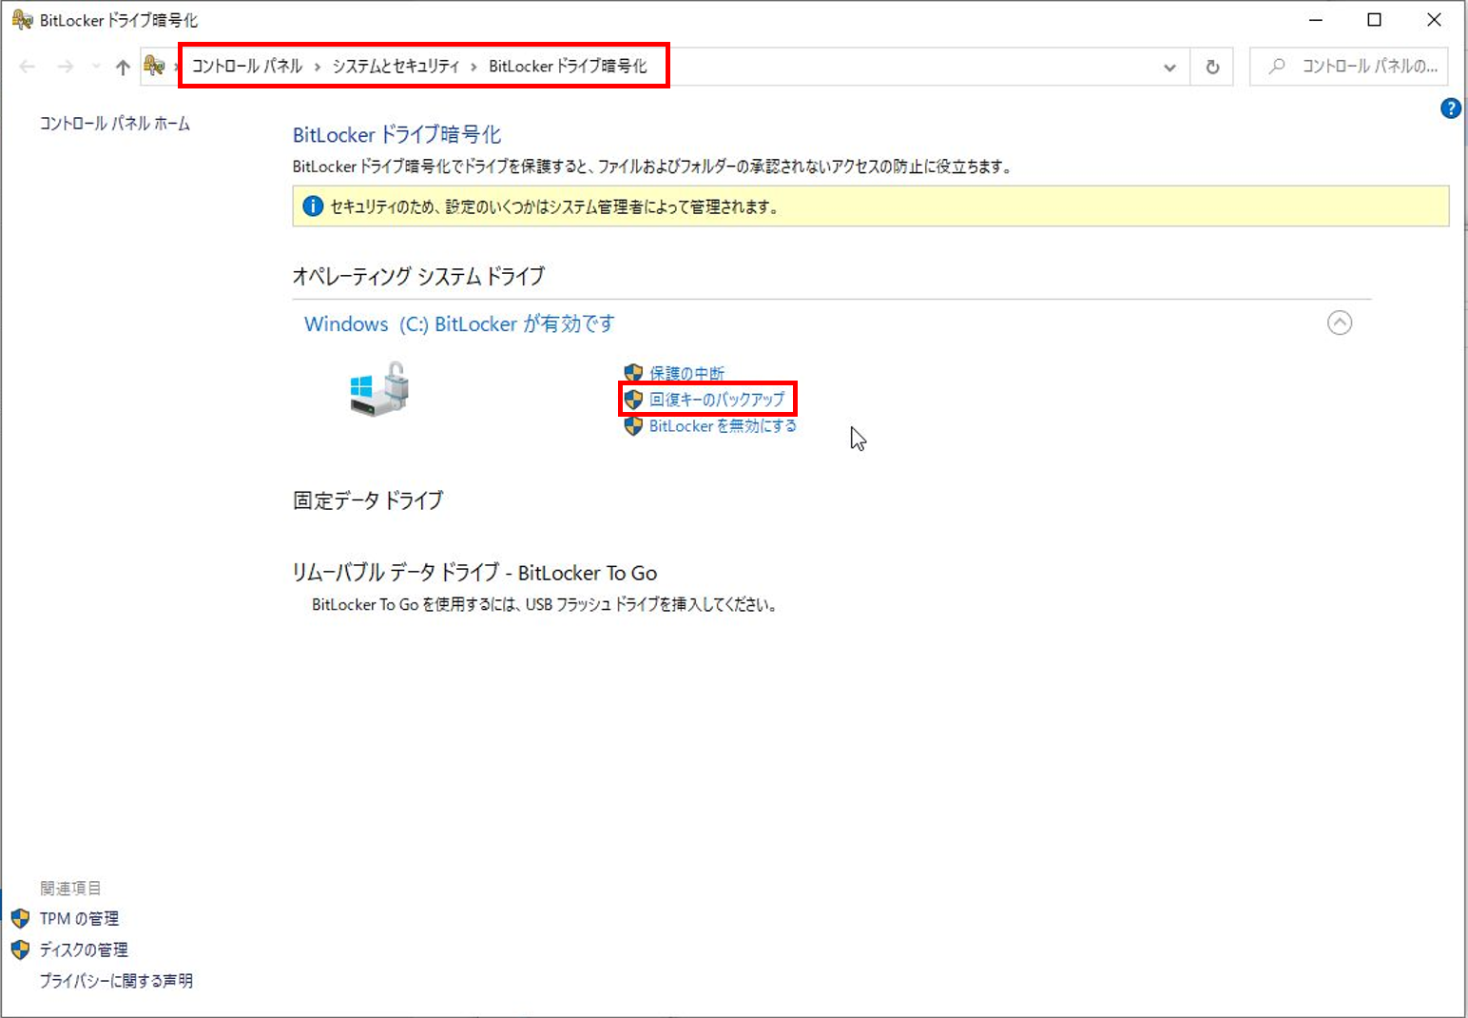Click the search field for コントロール パネル
The width and height of the screenshot is (1468, 1018).
[x=1350, y=66]
